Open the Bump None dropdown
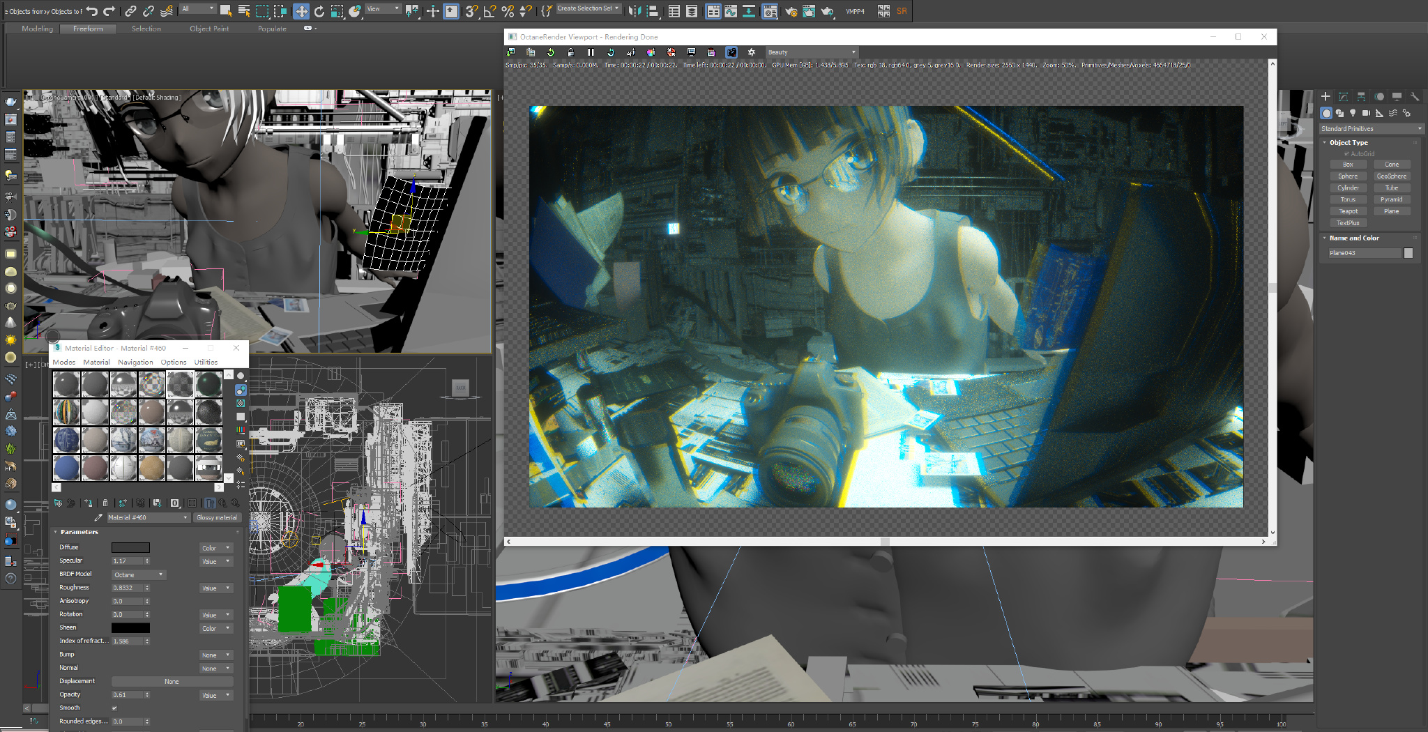Viewport: 1428px width, 732px height. [215, 655]
